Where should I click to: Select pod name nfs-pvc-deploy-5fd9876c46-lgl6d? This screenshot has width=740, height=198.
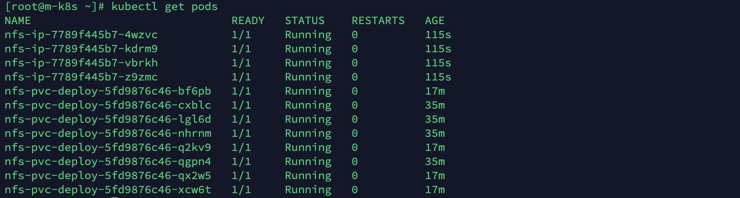coord(108,119)
